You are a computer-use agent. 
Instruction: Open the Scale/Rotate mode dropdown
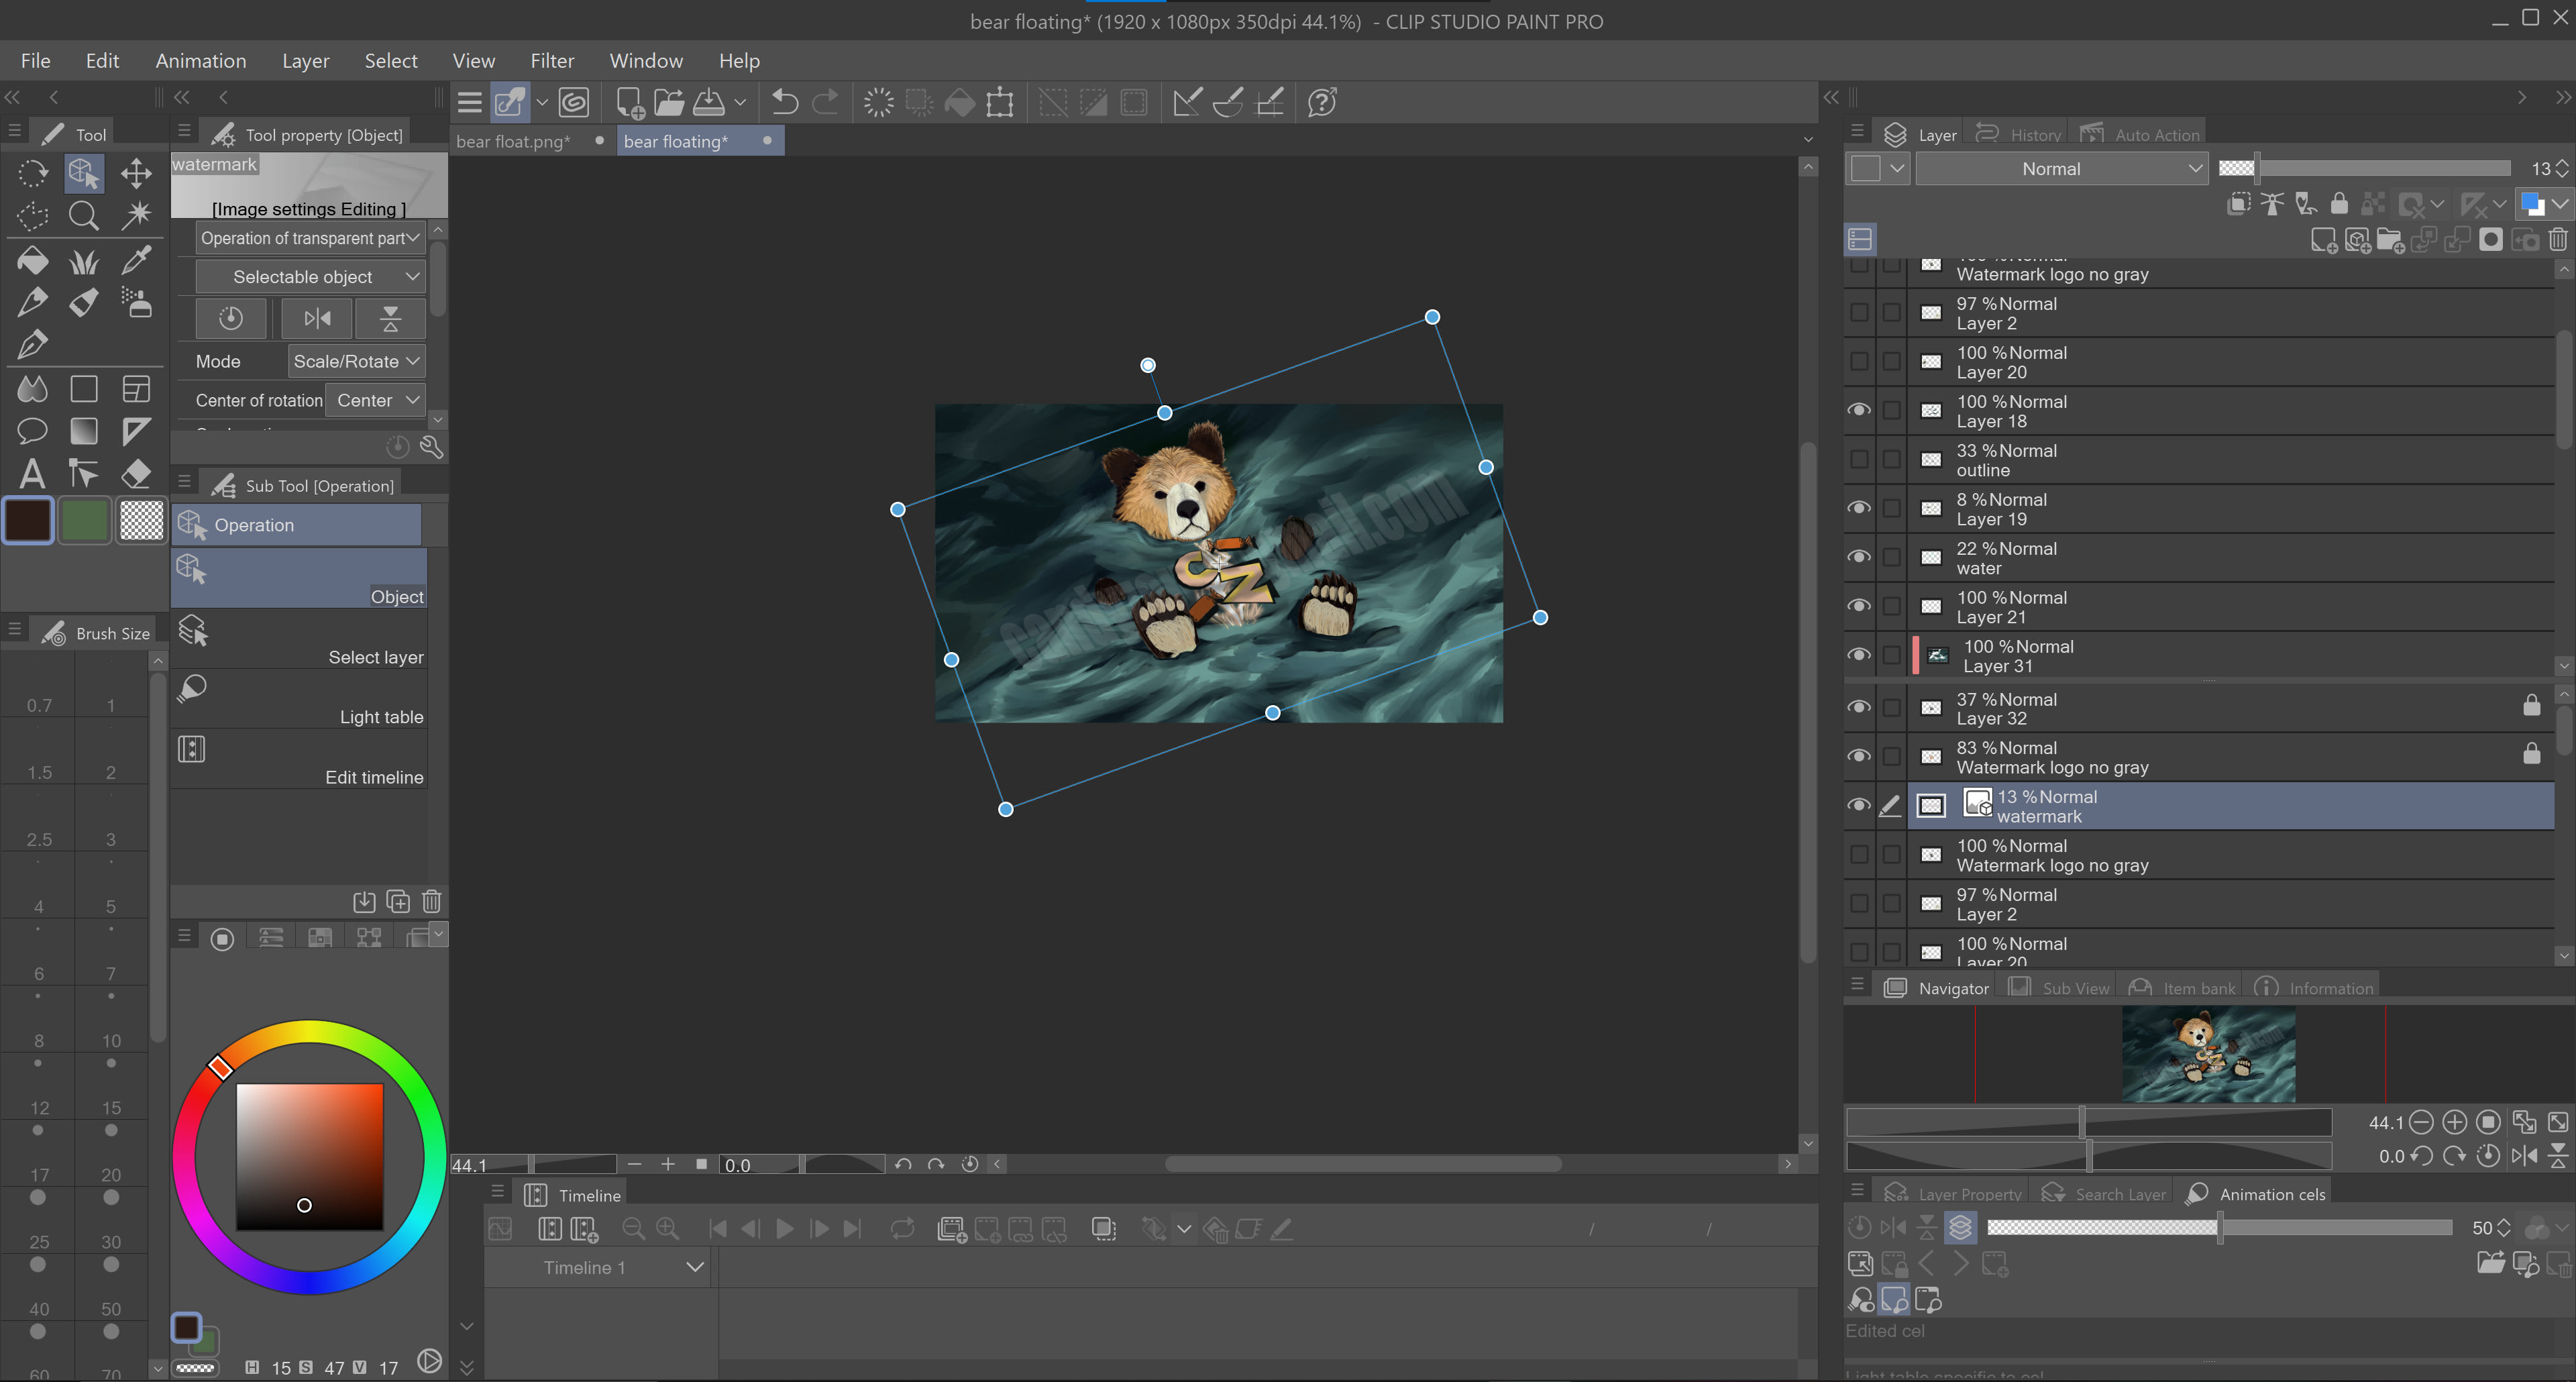point(356,361)
